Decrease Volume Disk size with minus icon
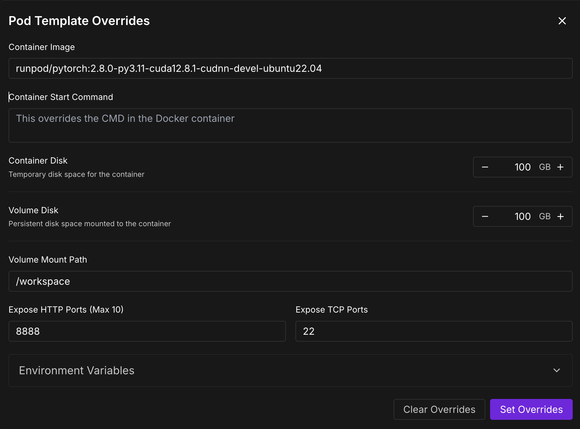This screenshot has height=429, width=580. (485, 216)
